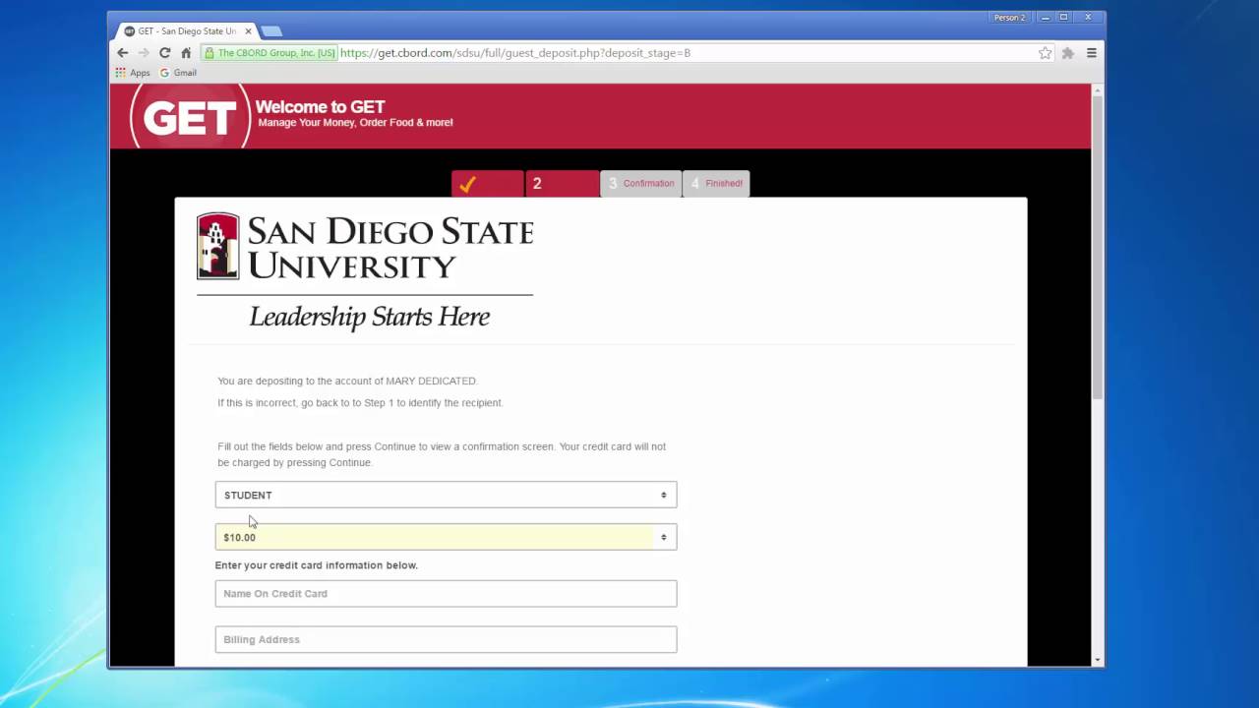Click the browser forward arrow
Screen dimensions: 1259x708
point(144,53)
